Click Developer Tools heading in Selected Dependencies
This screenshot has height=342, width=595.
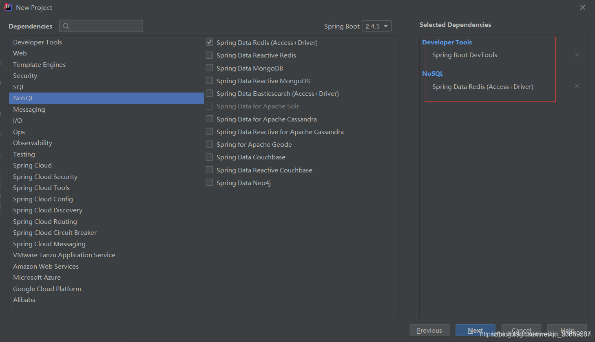tap(447, 42)
